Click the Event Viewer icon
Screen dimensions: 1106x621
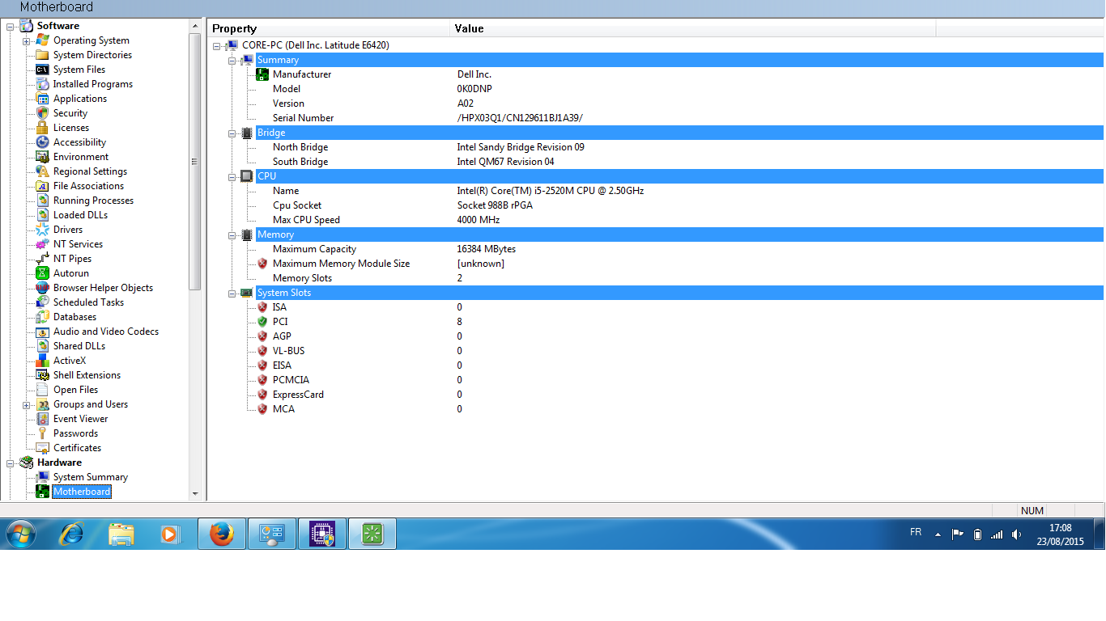coord(42,419)
